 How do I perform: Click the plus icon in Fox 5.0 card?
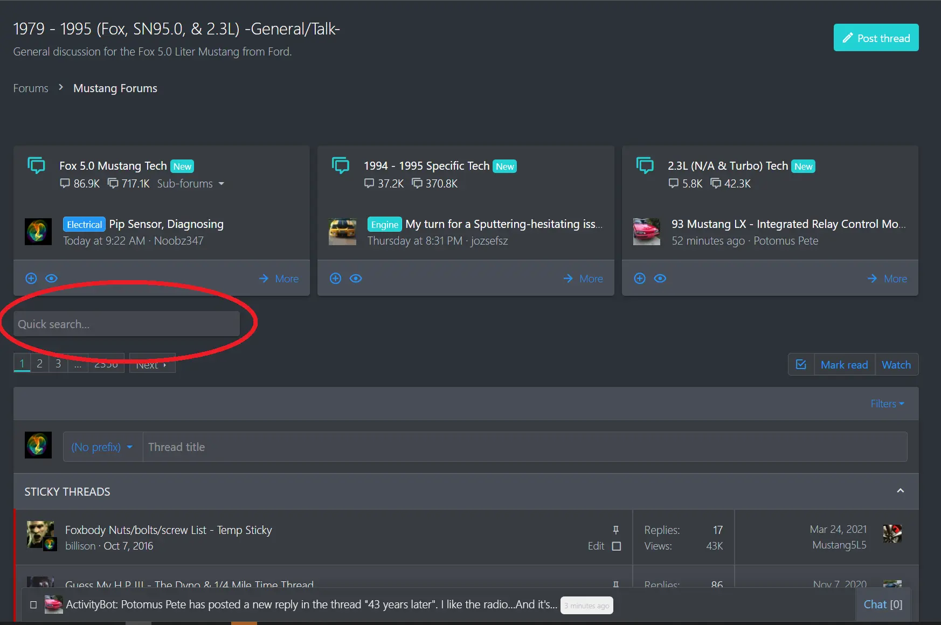pos(31,279)
